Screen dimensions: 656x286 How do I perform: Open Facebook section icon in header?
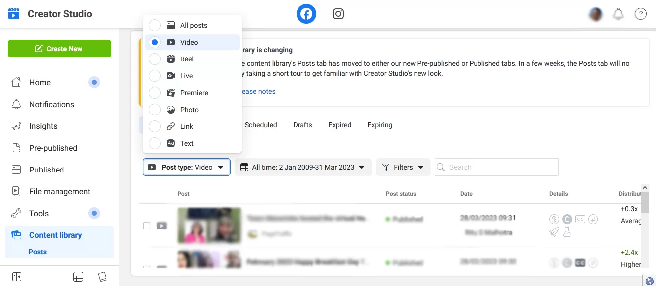pos(306,14)
